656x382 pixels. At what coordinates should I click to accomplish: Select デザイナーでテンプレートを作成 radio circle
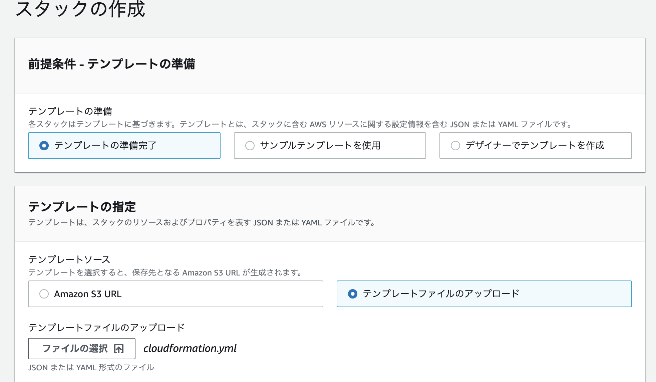(455, 146)
